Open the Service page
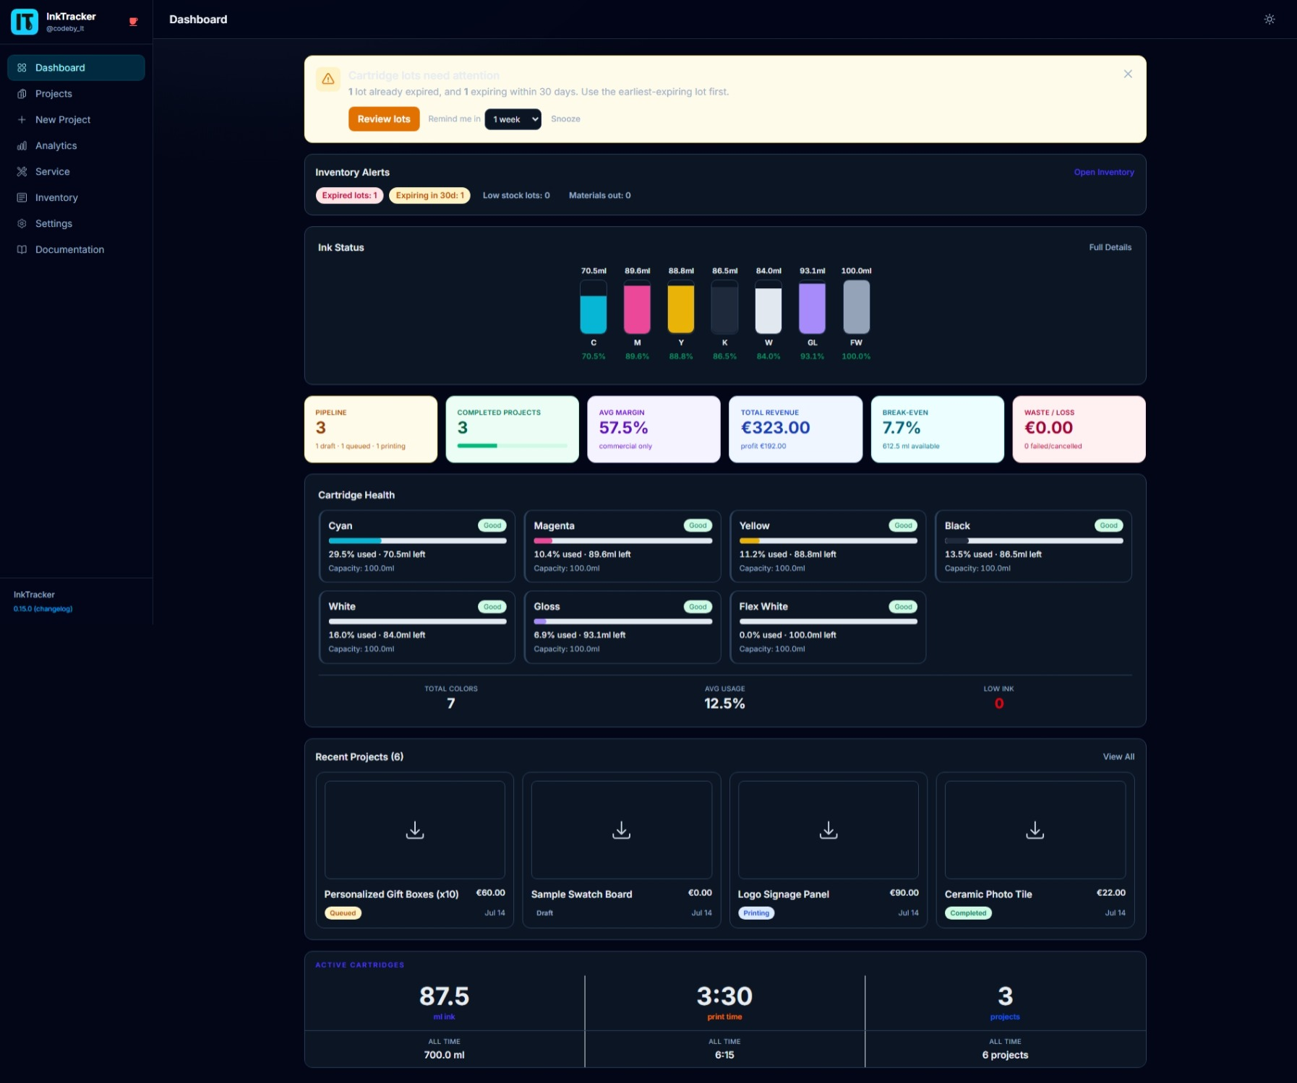This screenshot has width=1297, height=1083. pyautogui.click(x=76, y=172)
